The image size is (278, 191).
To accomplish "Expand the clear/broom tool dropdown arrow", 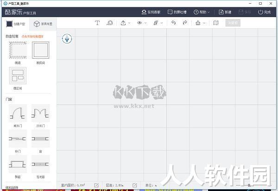I will tap(204, 23).
